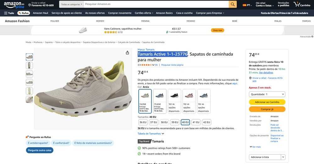The height and width of the screenshot is (164, 314).
Task: Choose size 40 EU
Action: [x=185, y=122]
